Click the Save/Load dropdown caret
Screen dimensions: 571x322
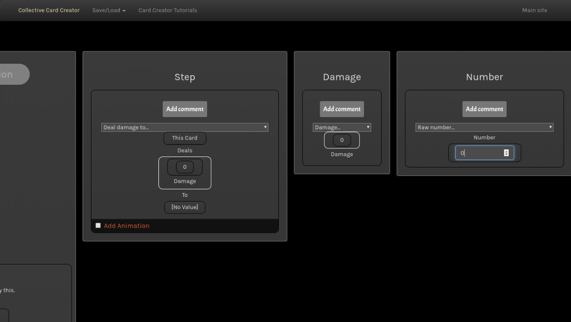tap(124, 10)
